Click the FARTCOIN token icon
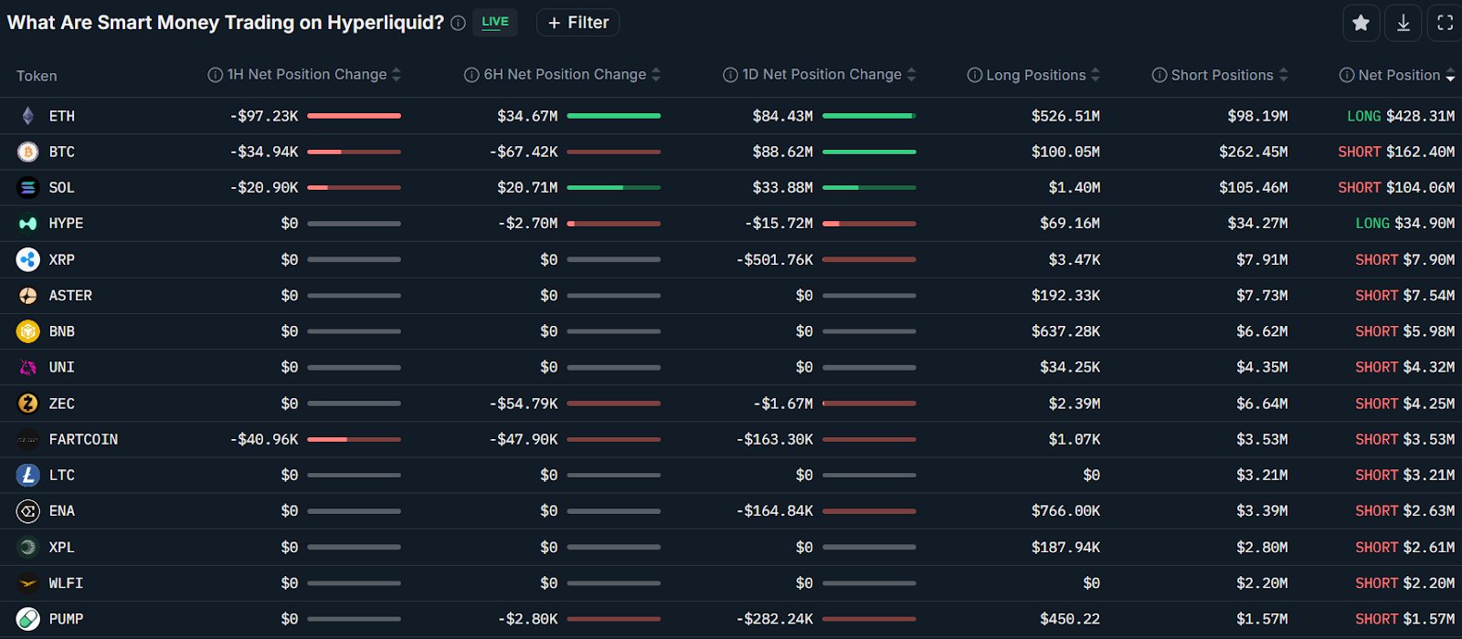 (28, 439)
